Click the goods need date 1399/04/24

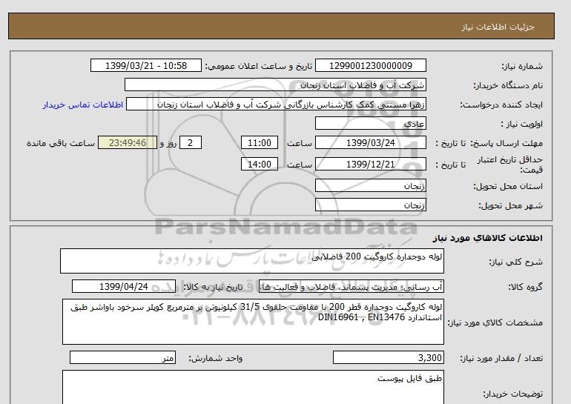[124, 286]
